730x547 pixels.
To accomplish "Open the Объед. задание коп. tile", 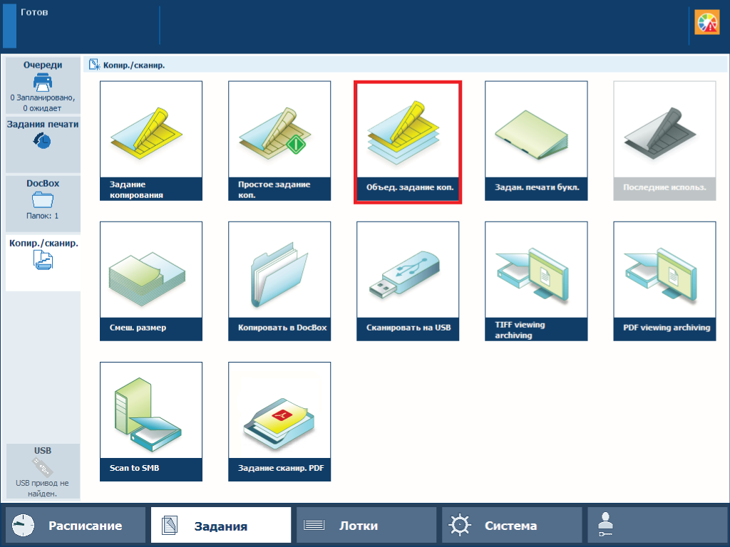I will pyautogui.click(x=408, y=142).
